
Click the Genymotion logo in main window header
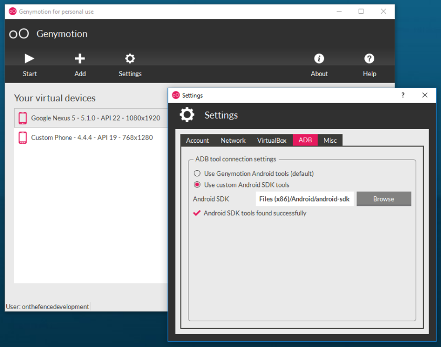(x=19, y=34)
